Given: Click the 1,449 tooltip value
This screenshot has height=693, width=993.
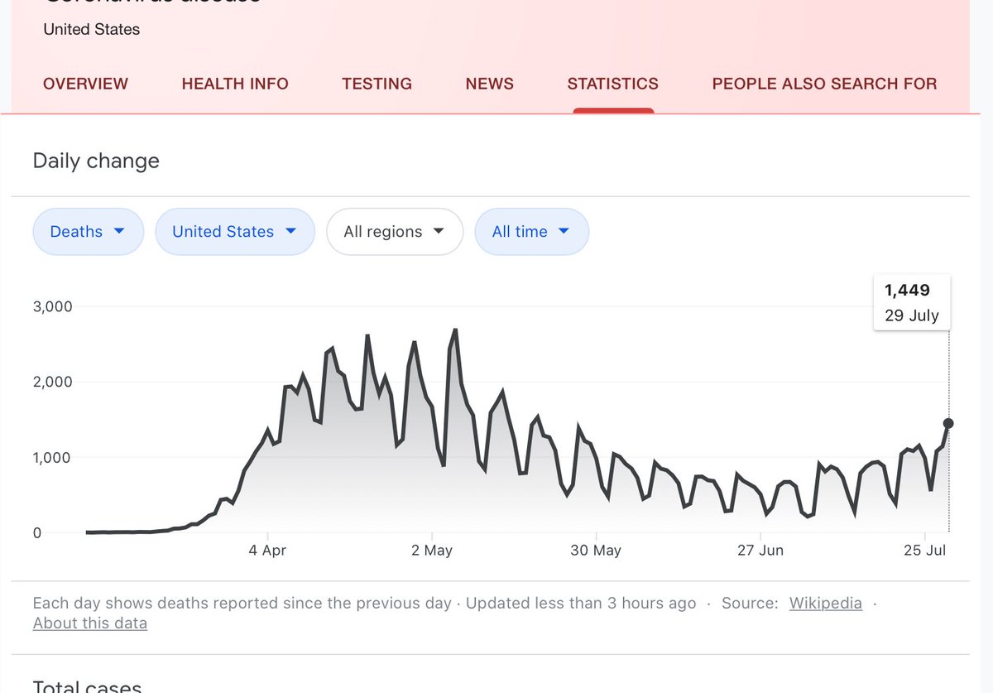Looking at the screenshot, I should [x=907, y=290].
